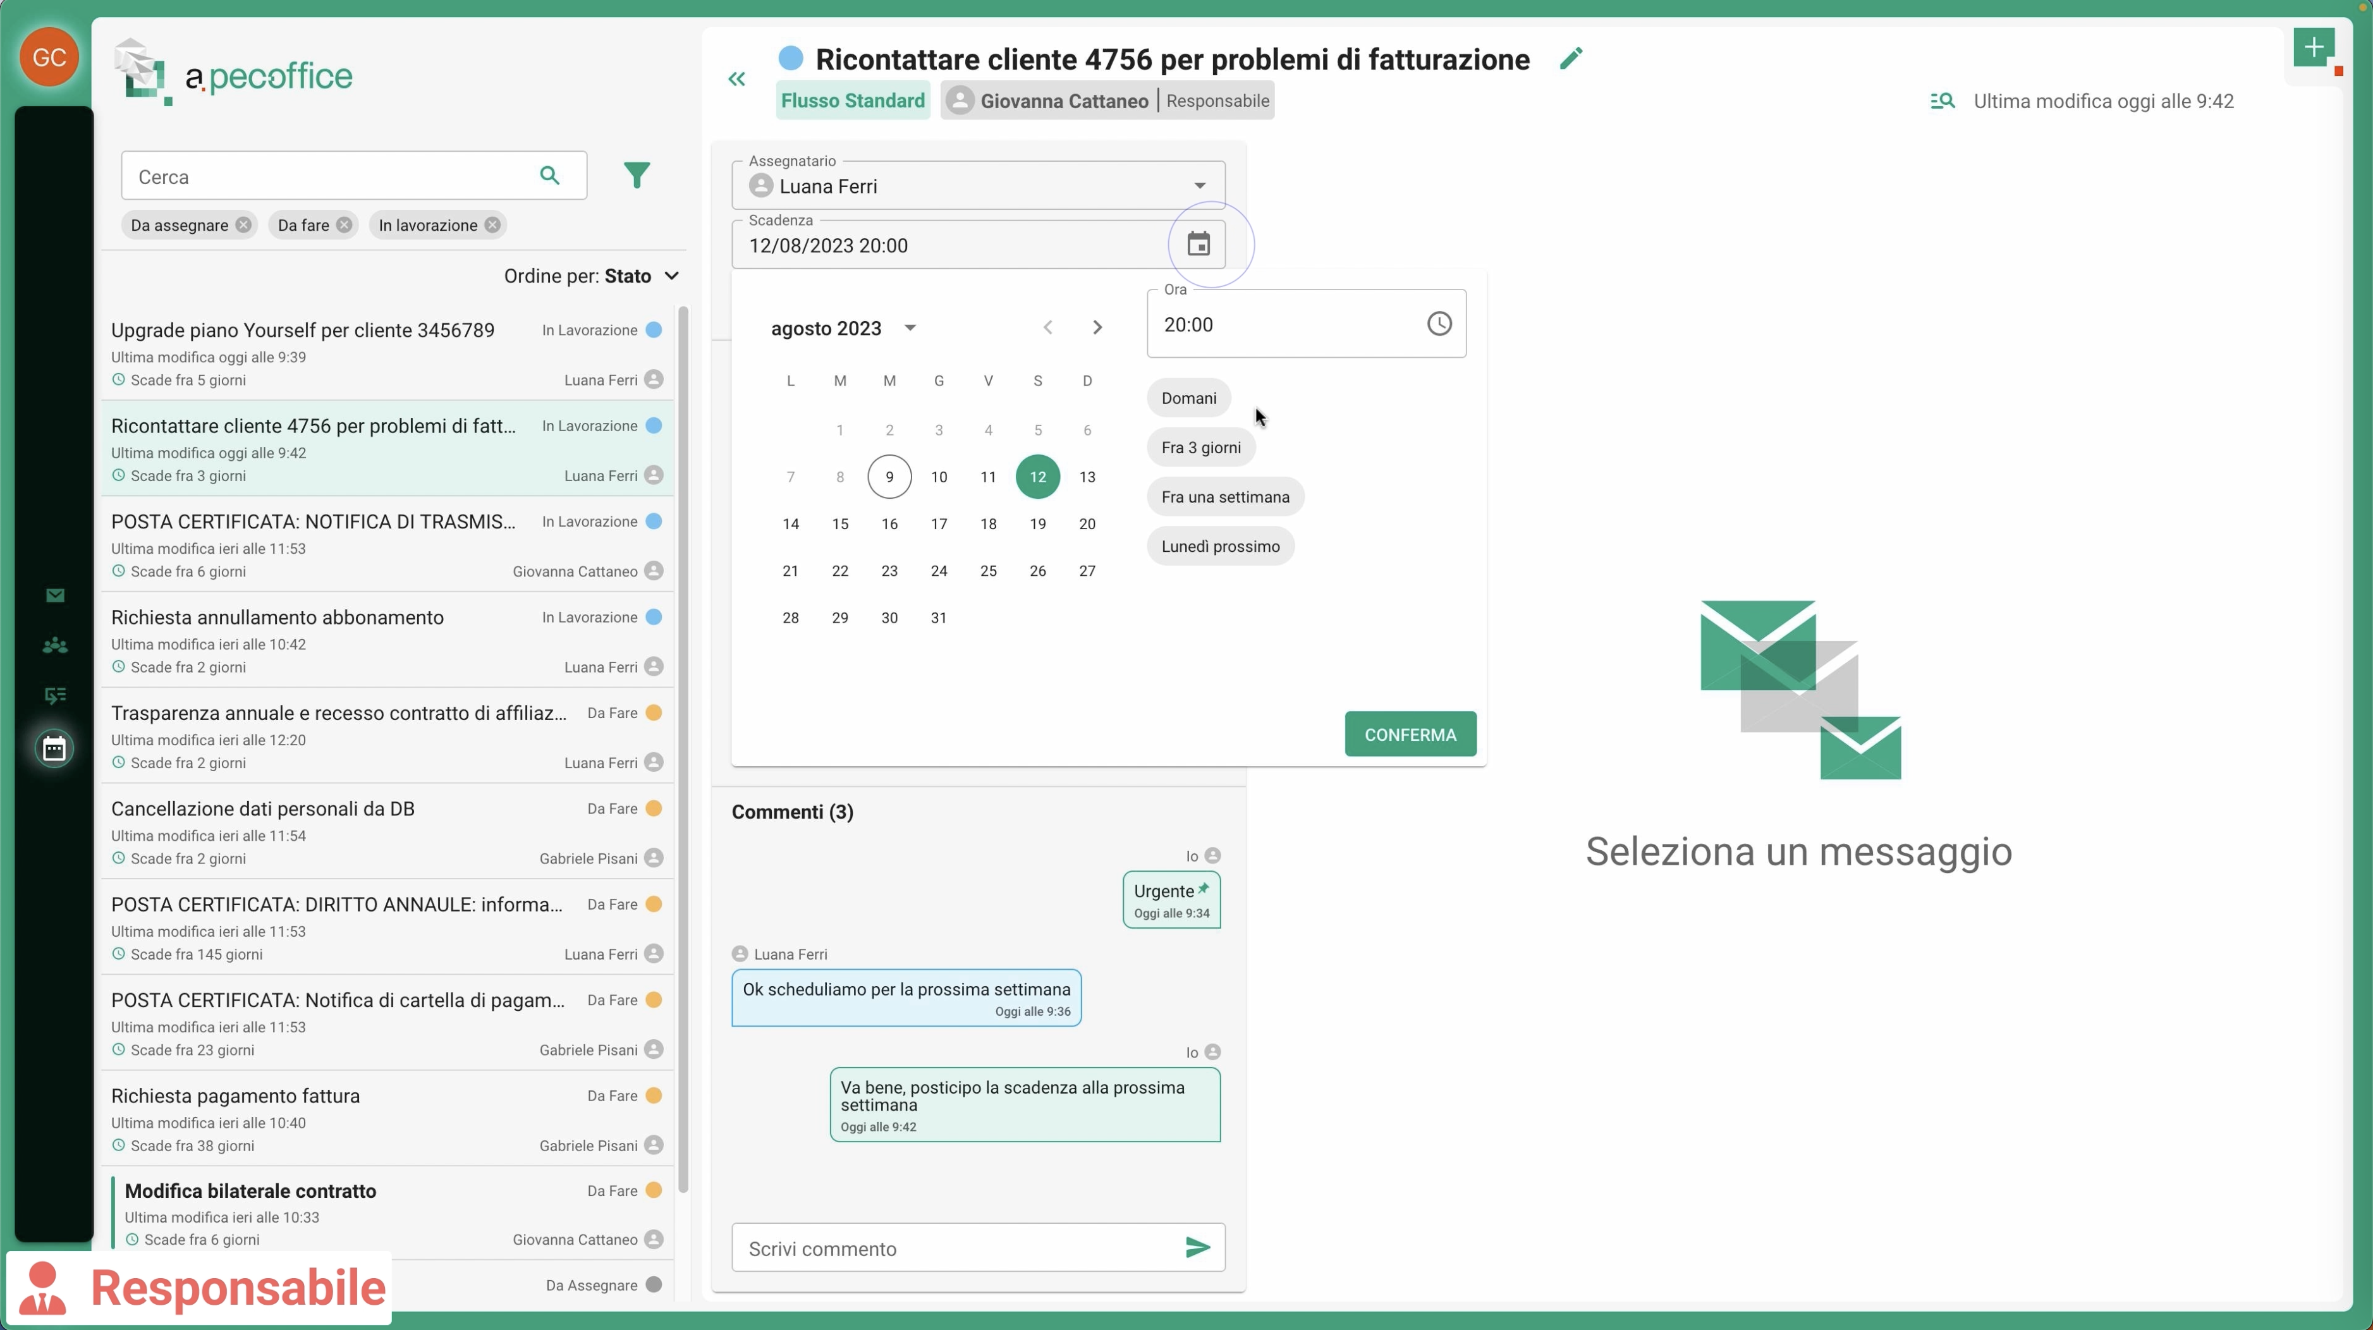Open task 'Cancellazione dati personali da DB'
2373x1330 pixels.
coord(387,833)
